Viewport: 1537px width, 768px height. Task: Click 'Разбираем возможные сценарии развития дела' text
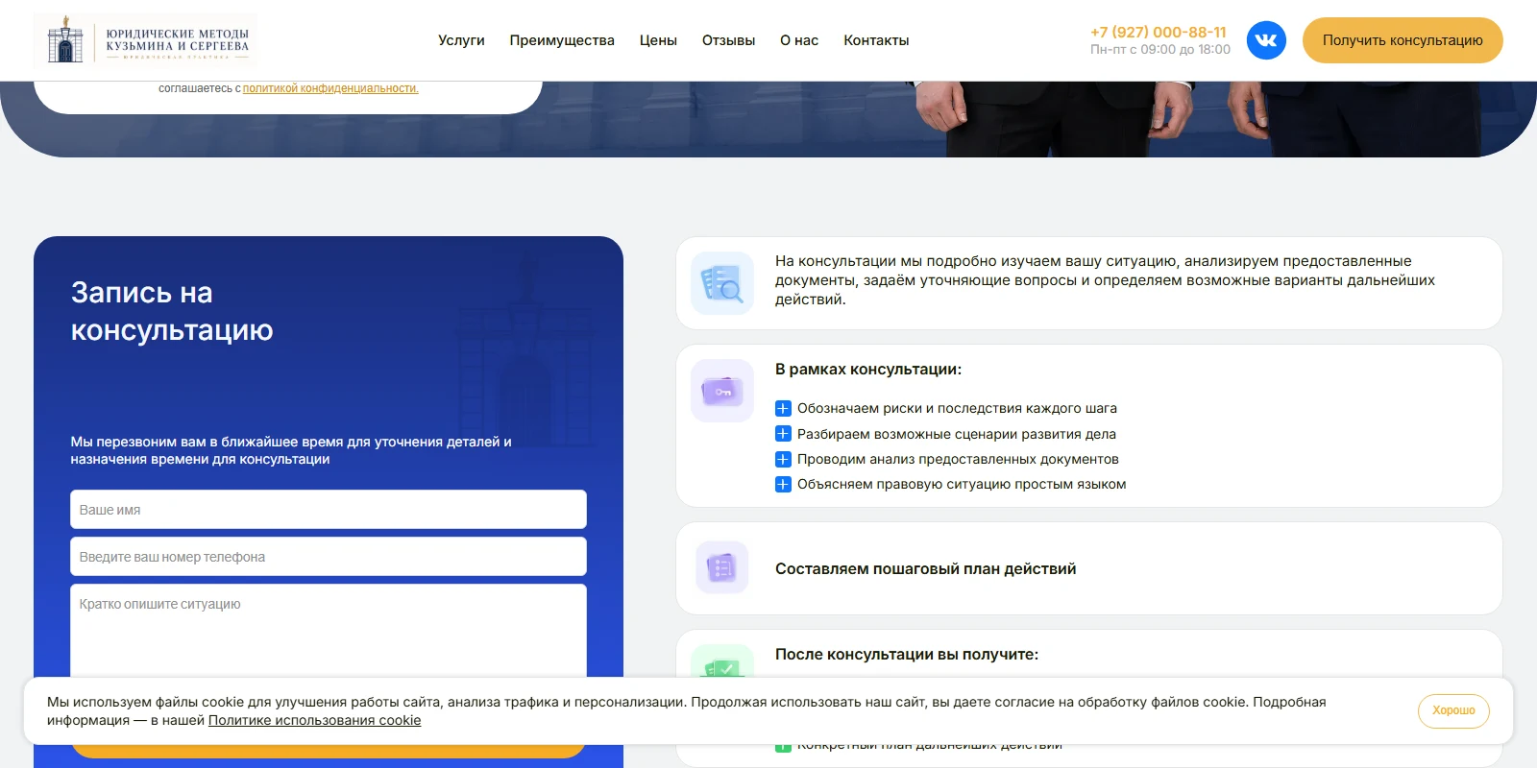(957, 434)
